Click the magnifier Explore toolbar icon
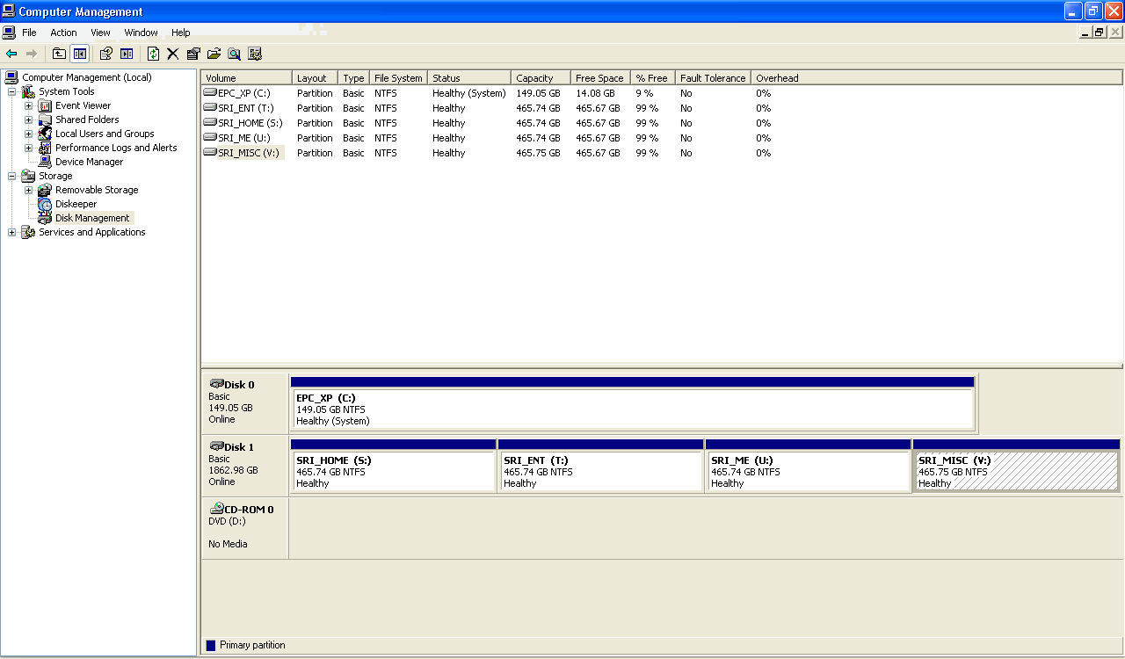1125x659 pixels. click(234, 54)
